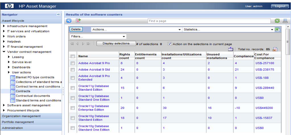Click the add to favorites page icon
Screen dimensions: 291x135
[78, 21]
